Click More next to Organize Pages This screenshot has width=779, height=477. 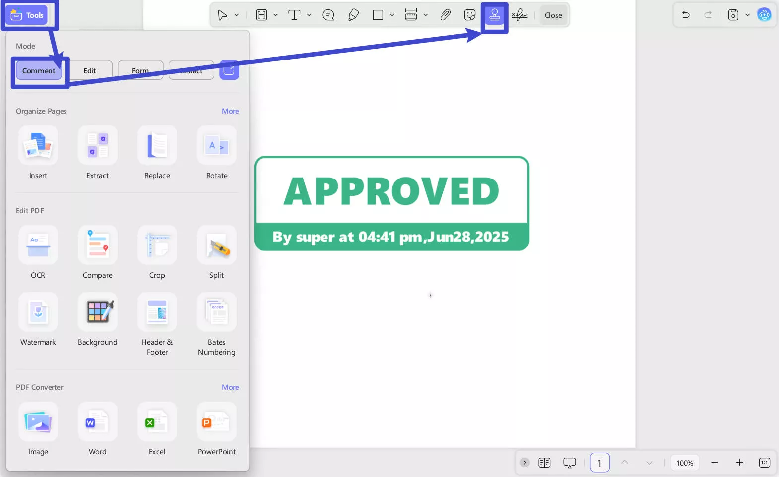[230, 111]
